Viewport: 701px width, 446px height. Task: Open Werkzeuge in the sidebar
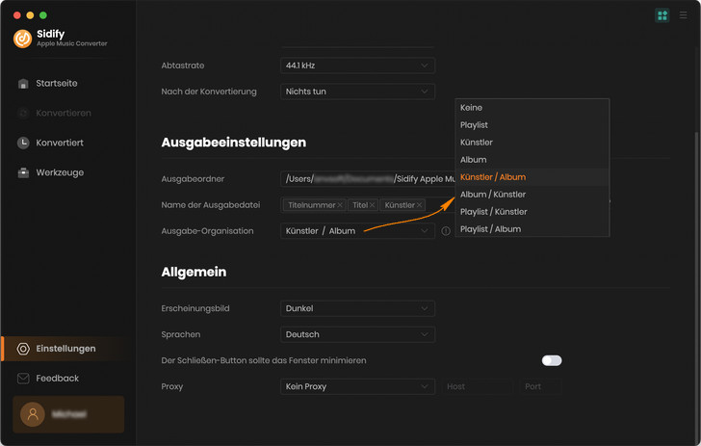point(60,172)
